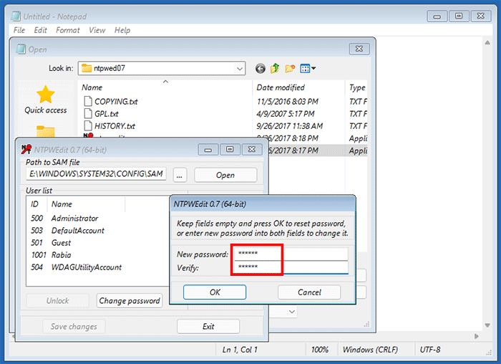Click the Unlock button in NTPWEdit

point(57,301)
